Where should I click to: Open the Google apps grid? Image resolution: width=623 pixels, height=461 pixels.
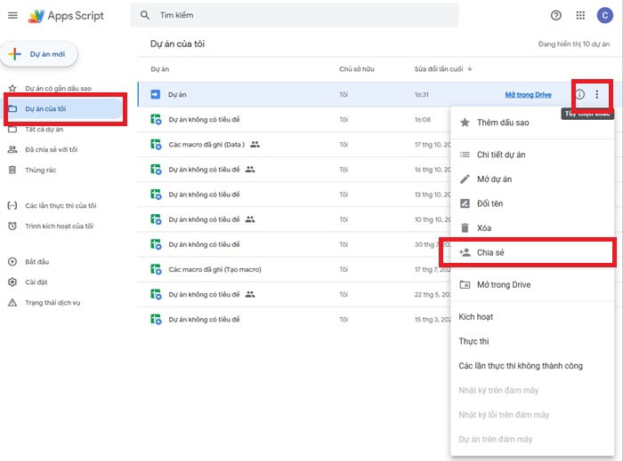click(580, 15)
